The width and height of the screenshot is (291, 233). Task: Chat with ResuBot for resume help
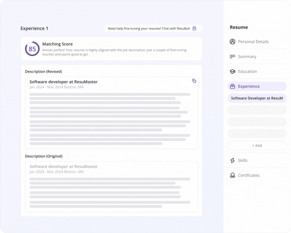tap(149, 29)
